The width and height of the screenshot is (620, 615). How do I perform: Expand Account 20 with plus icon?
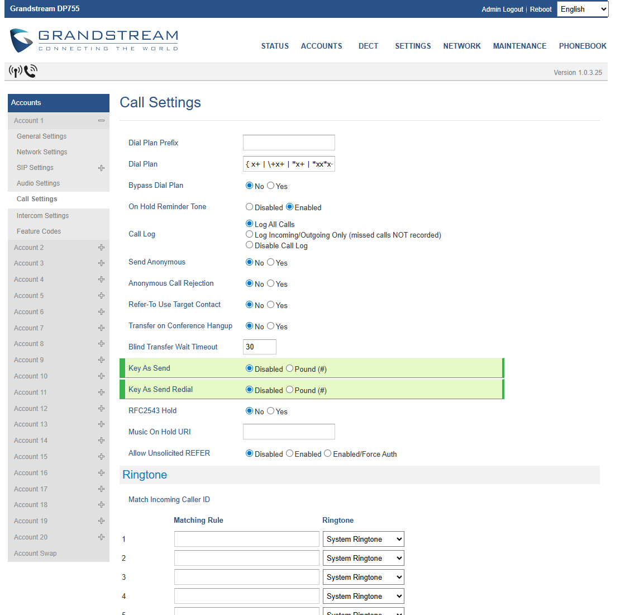pyautogui.click(x=101, y=537)
